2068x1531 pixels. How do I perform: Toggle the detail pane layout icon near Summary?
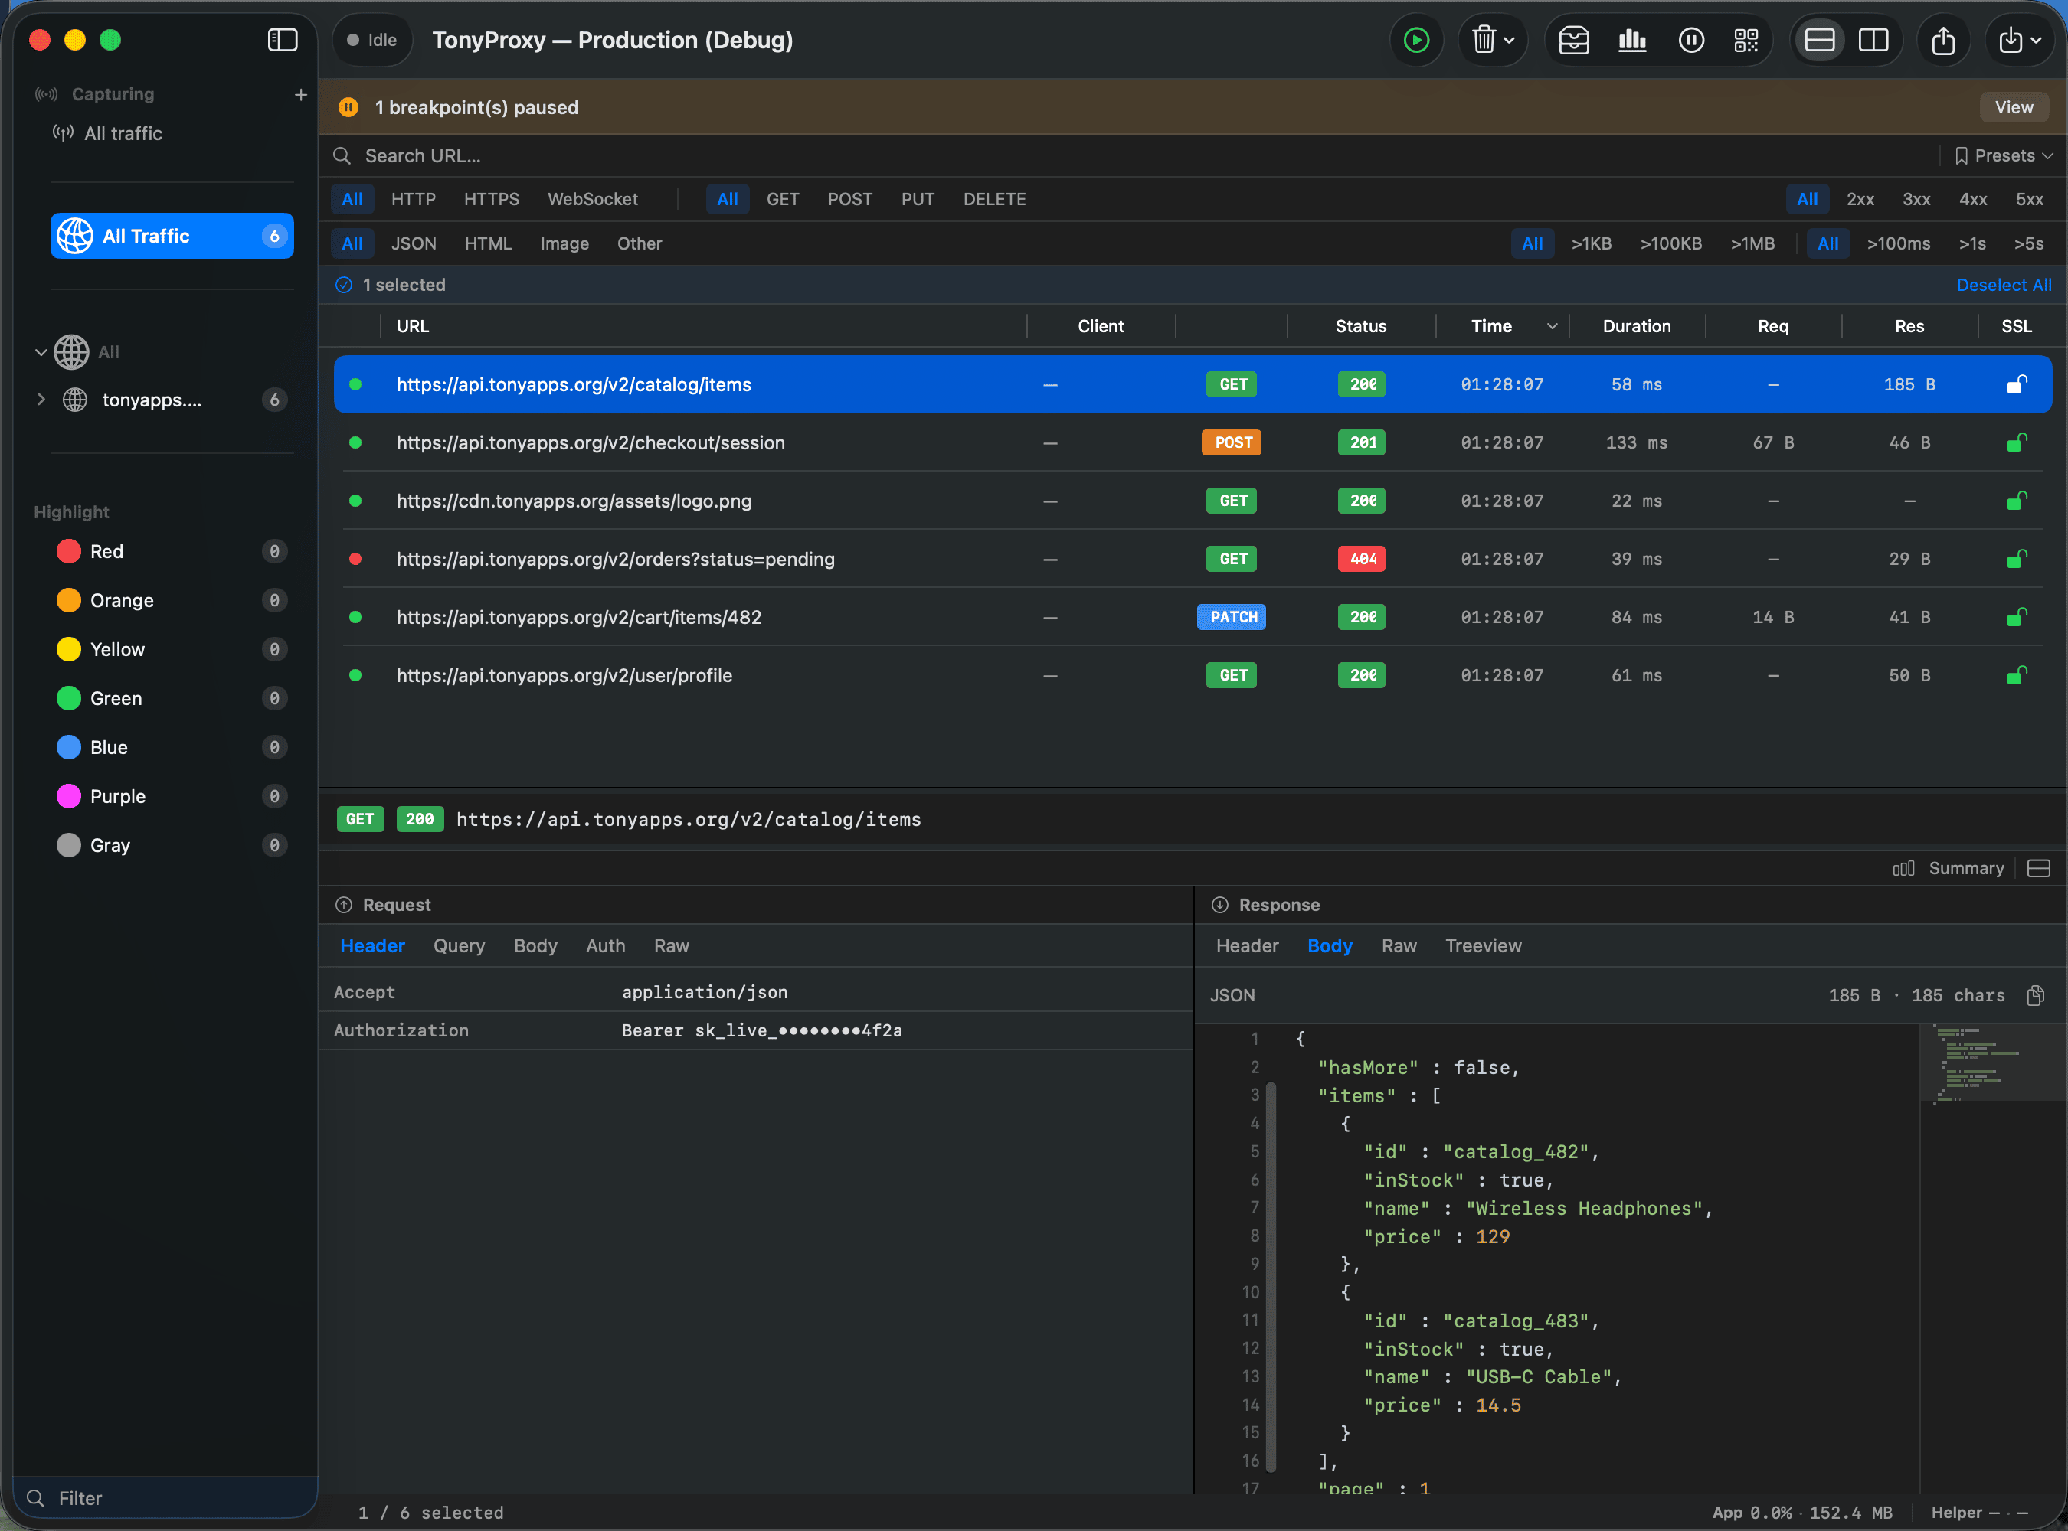point(2038,868)
